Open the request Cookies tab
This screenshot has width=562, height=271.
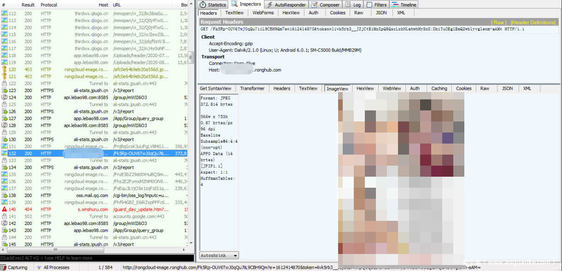point(338,13)
